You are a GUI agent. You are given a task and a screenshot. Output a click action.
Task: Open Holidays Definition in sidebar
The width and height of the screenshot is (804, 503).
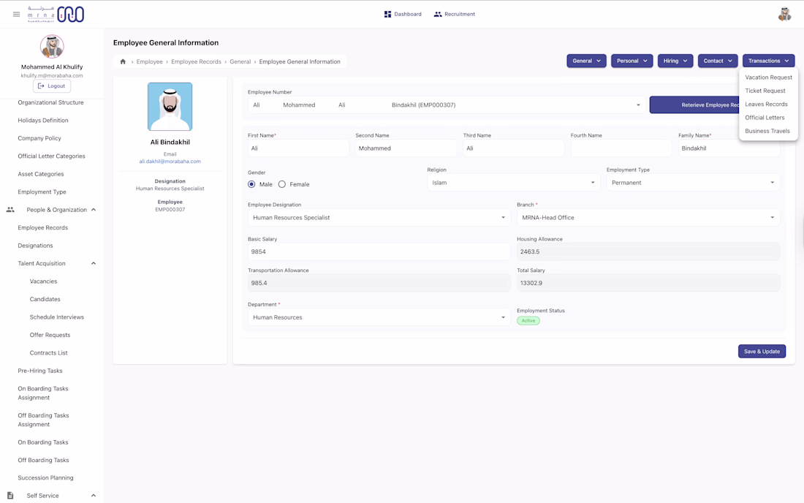coord(43,121)
